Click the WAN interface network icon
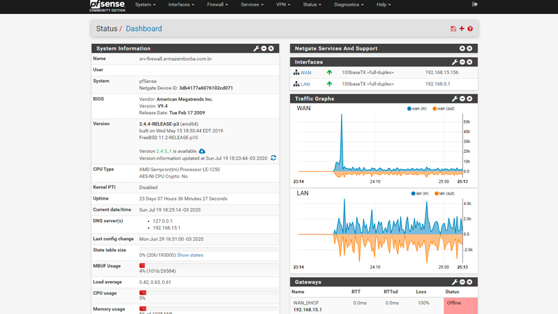Screen dimensions: 558x314 coord(296,73)
